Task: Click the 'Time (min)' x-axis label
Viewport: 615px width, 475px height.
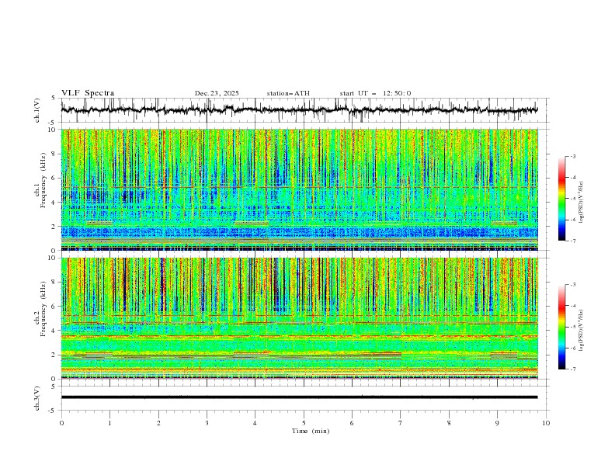Action: (311, 431)
